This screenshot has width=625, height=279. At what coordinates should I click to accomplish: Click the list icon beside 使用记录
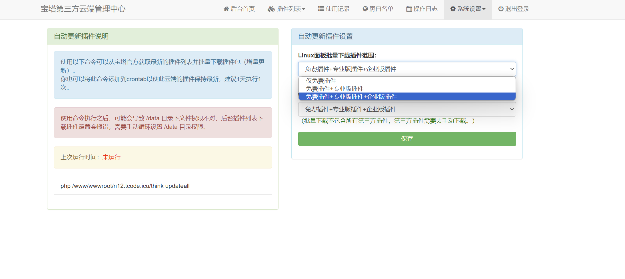[321, 9]
